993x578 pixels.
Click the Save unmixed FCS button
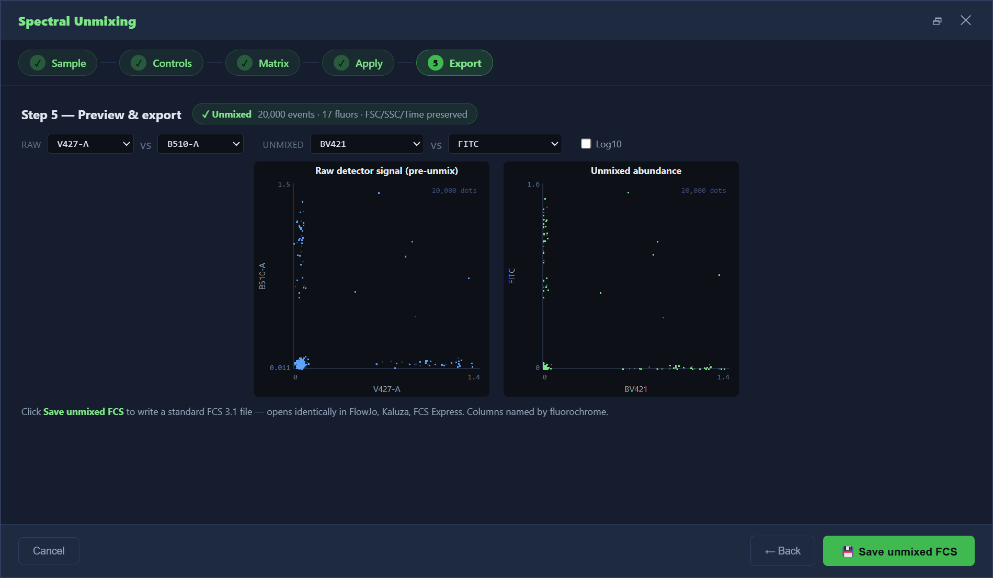pyautogui.click(x=898, y=551)
